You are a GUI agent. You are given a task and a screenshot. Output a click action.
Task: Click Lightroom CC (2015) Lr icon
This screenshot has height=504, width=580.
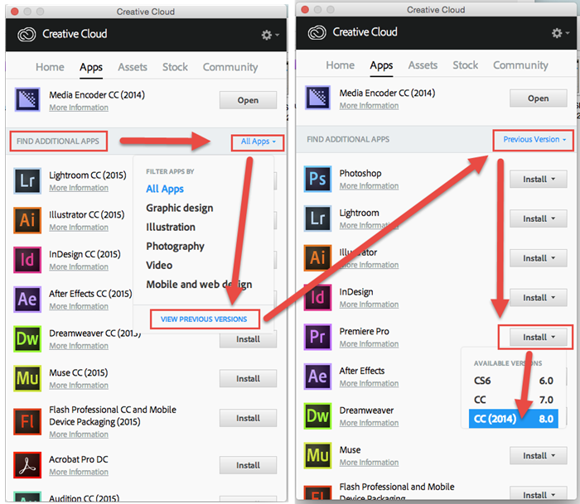27,180
